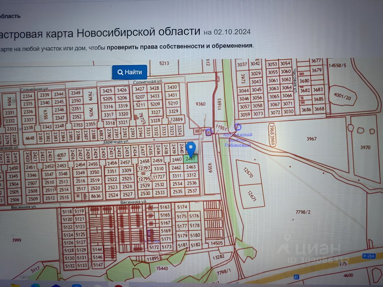Select the parcel labeled 15443
The image size is (383, 287).
point(162,268)
